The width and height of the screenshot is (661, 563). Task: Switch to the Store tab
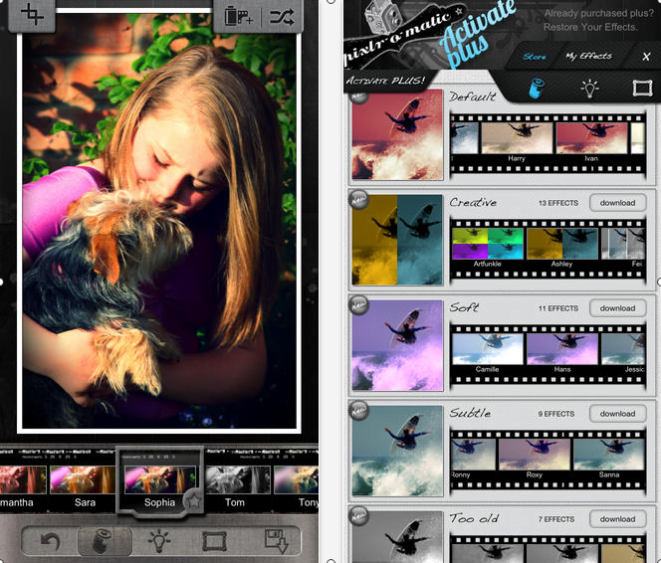point(535,57)
